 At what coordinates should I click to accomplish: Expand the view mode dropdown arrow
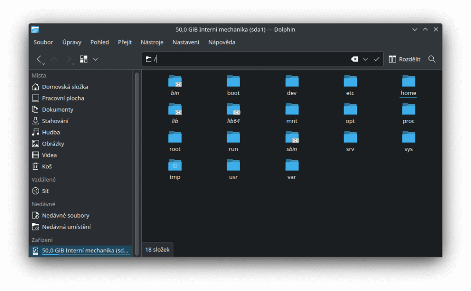pyautogui.click(x=96, y=59)
